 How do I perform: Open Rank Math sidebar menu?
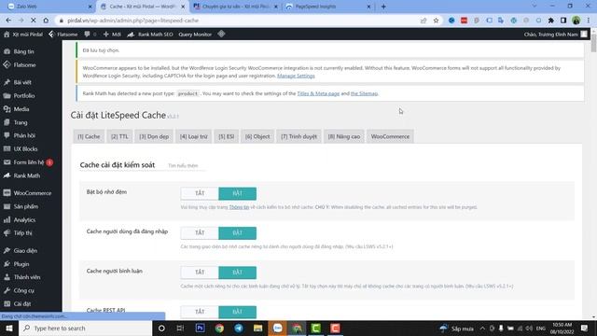27,175
